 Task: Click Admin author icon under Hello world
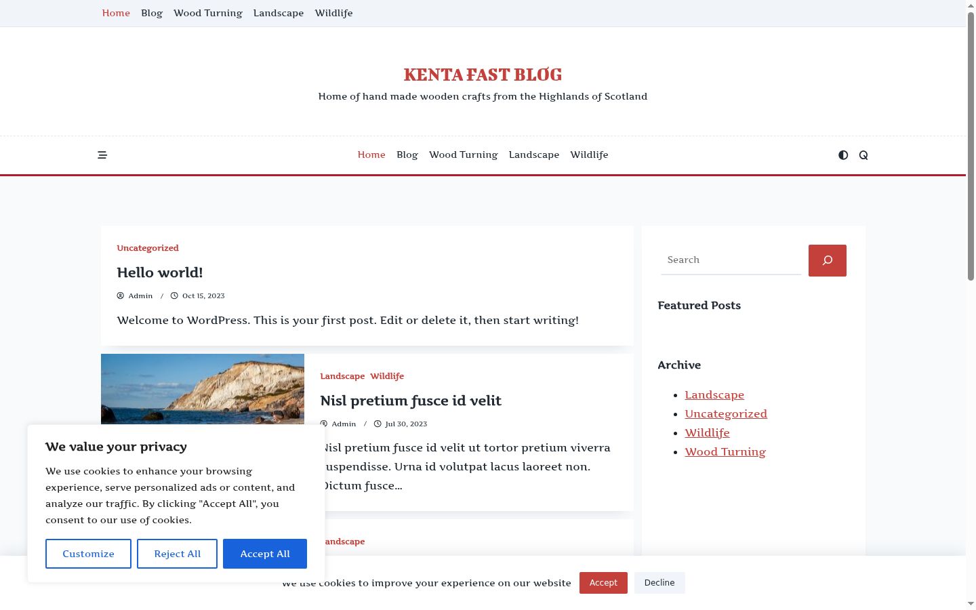[x=121, y=296]
